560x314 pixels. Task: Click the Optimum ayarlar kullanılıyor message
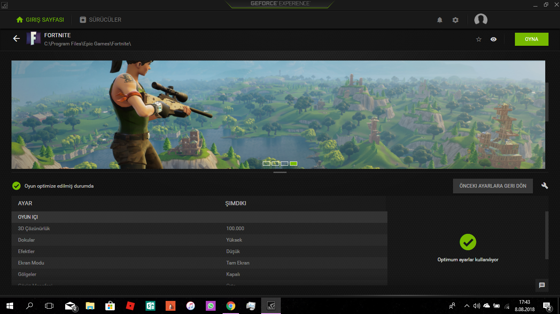click(x=468, y=260)
